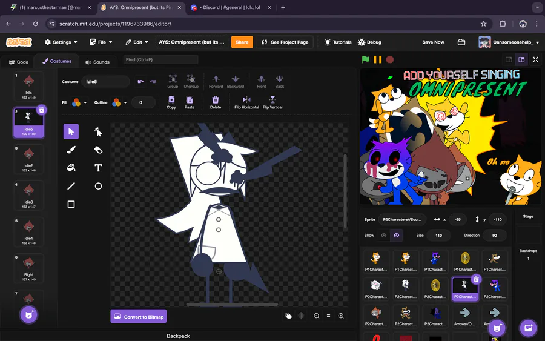Screen dimensions: 545x341
Task: Click Flip Vertical
Action: tap(272, 102)
